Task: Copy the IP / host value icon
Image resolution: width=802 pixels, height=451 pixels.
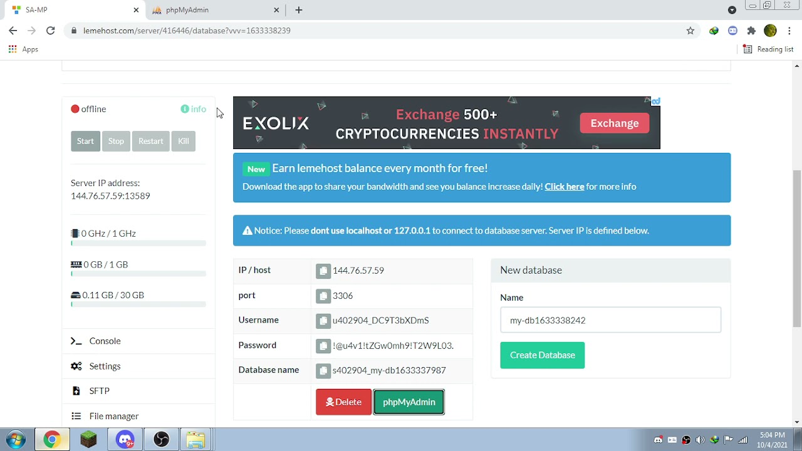Action: tap(323, 271)
